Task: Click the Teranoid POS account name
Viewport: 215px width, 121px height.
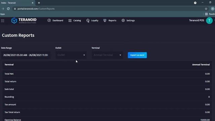Action: coord(197,21)
